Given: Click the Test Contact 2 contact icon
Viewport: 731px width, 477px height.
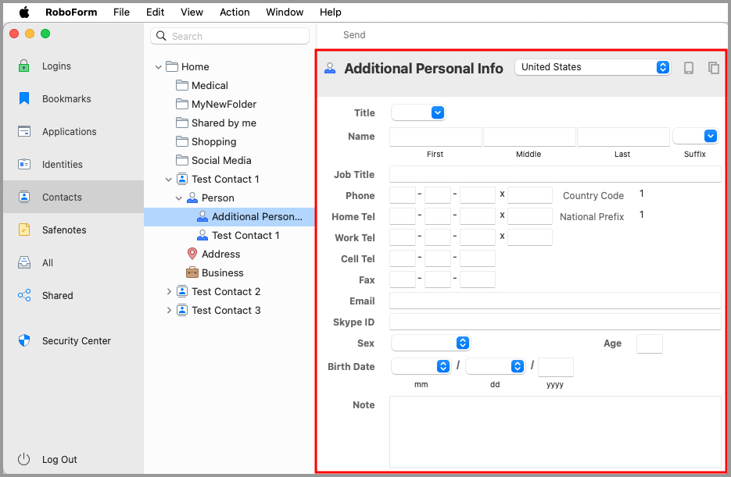Looking at the screenshot, I should [182, 291].
